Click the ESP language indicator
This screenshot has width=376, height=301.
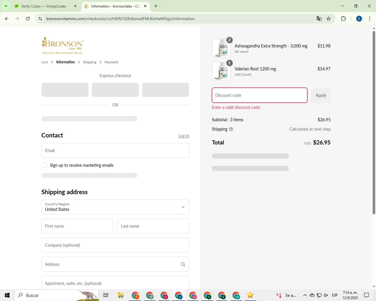pyautogui.click(x=335, y=295)
